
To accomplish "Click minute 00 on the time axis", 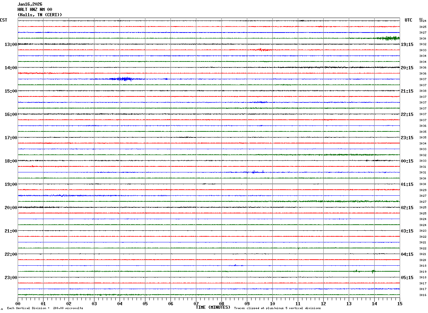I will [18, 303].
